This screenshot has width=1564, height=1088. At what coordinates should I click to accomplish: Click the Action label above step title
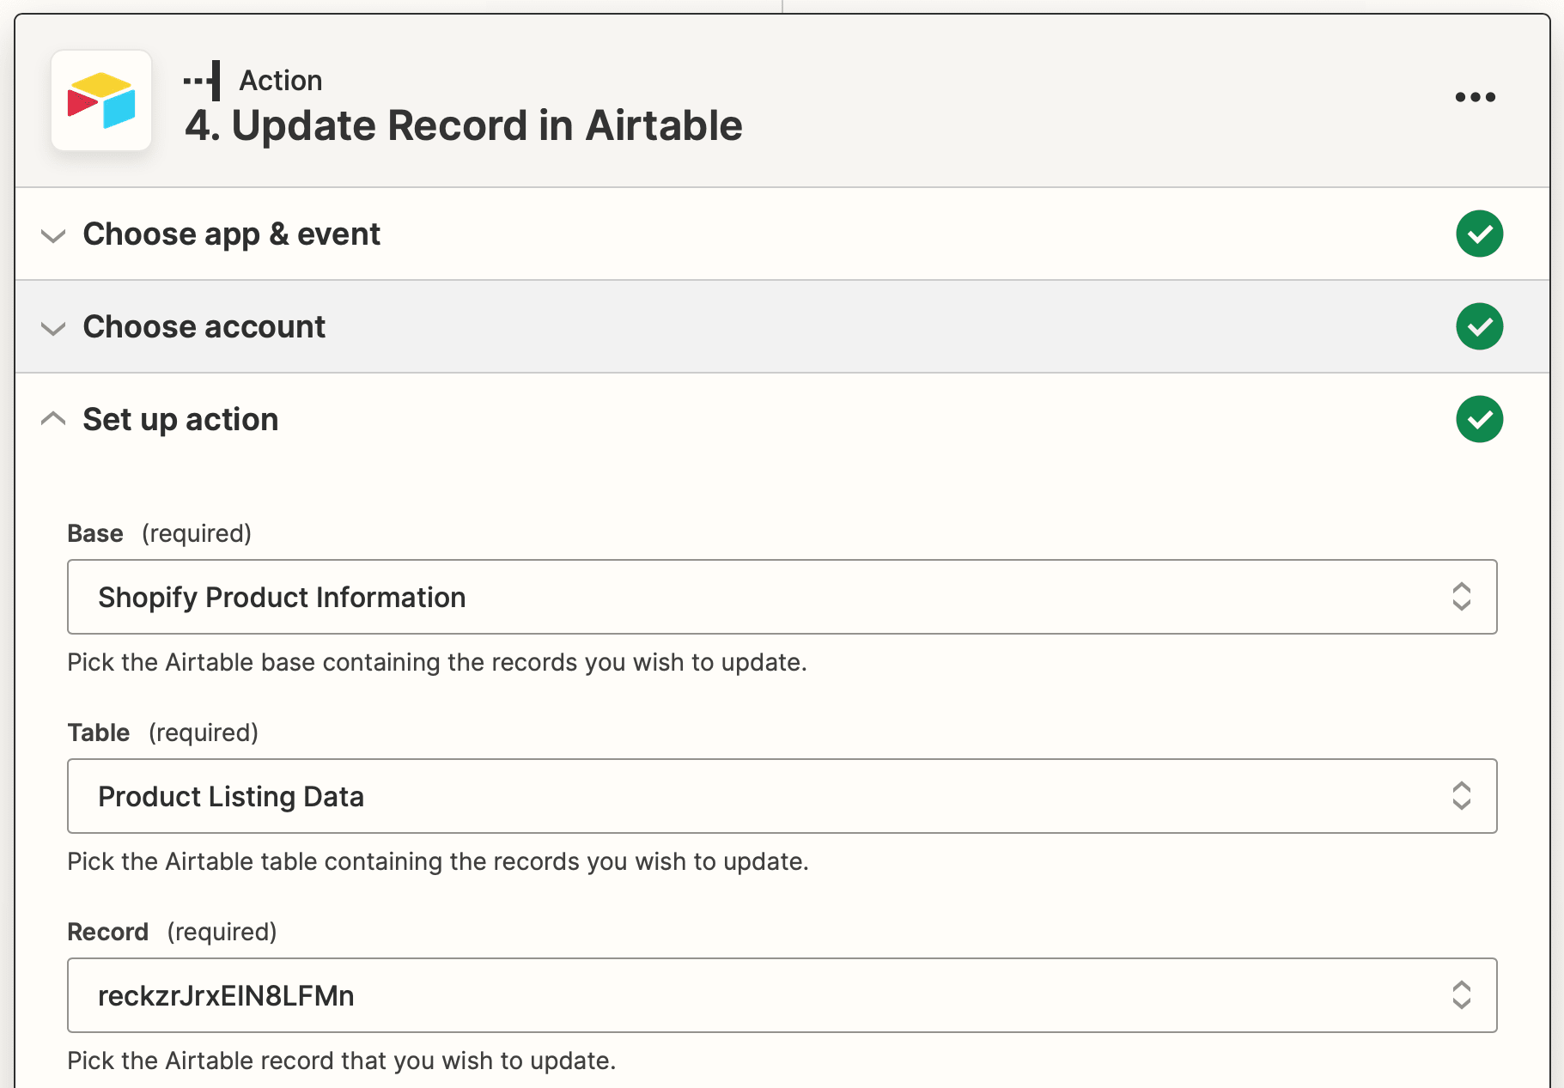click(x=281, y=81)
